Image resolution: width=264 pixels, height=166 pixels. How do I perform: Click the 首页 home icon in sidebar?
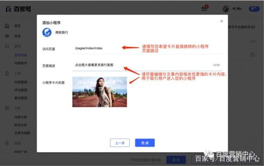pyautogui.click(x=7, y=26)
